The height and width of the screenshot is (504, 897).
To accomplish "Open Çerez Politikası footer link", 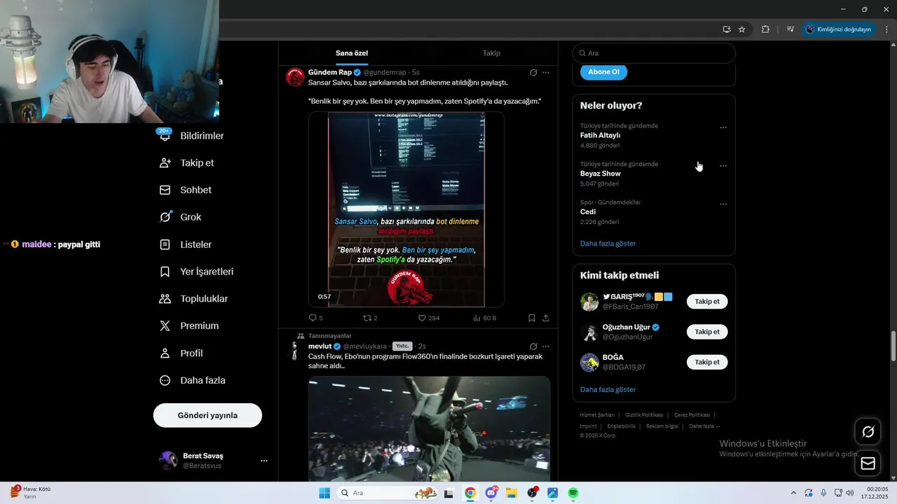I will (692, 415).
